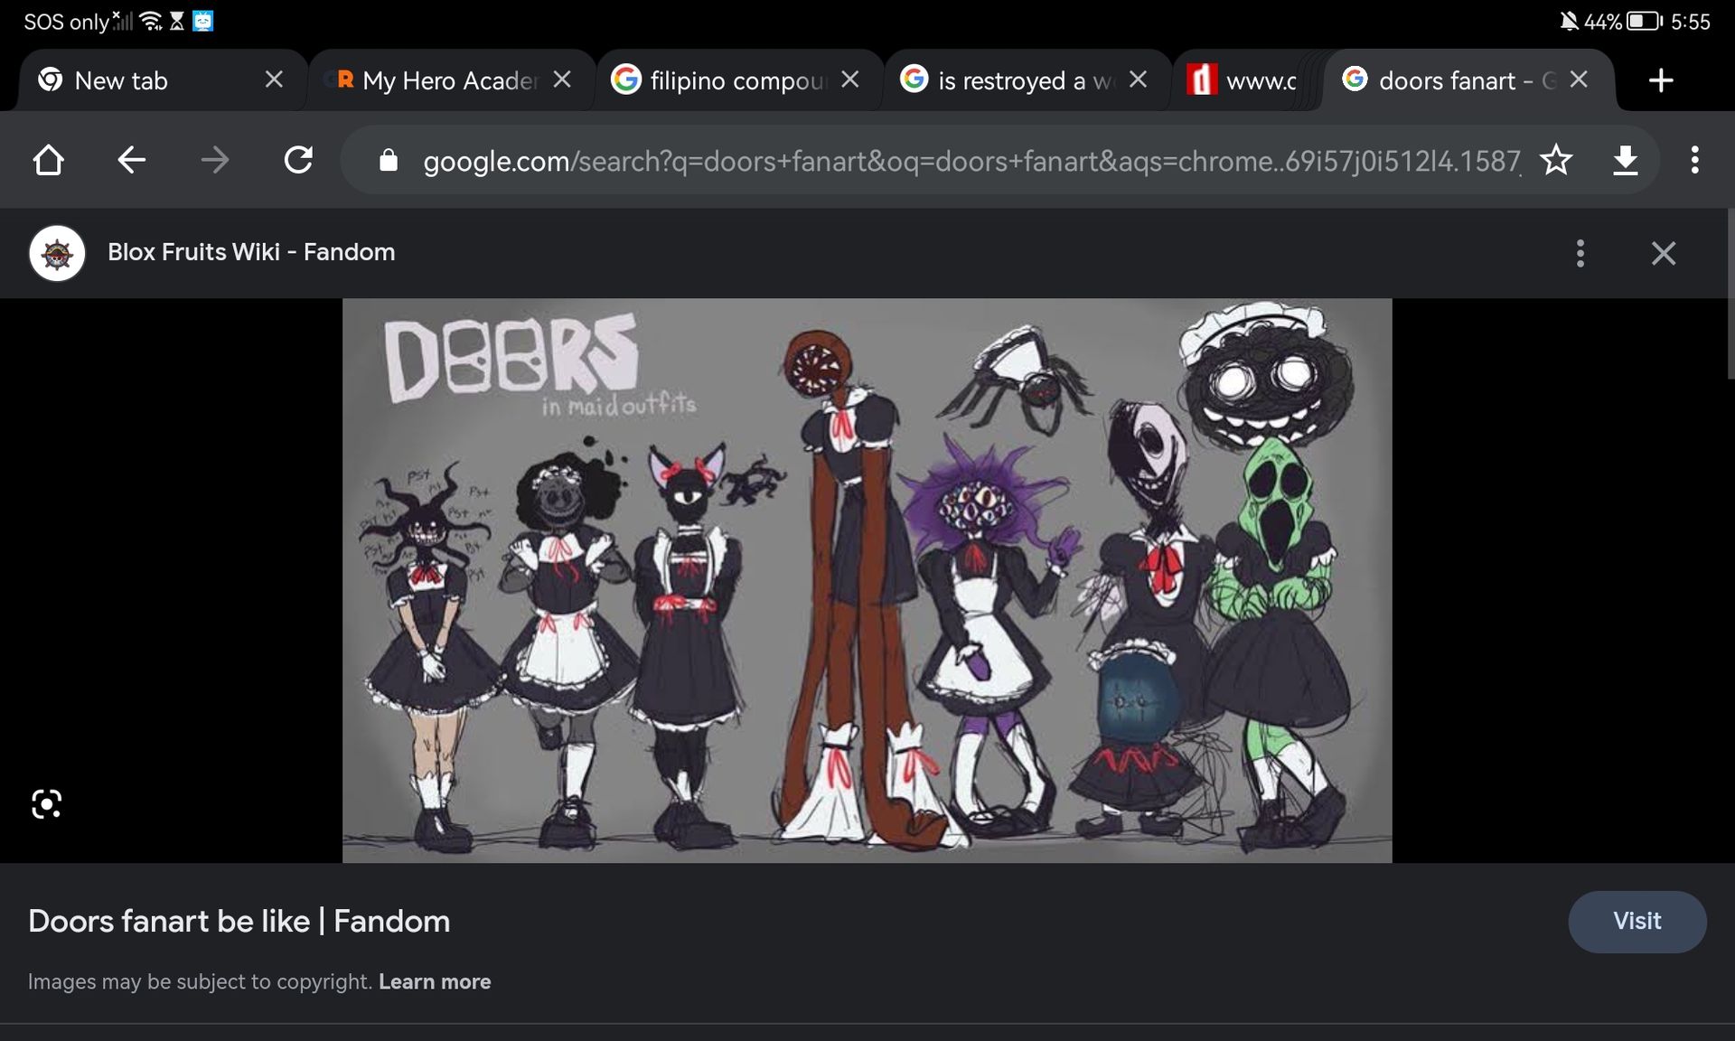Tap the padlock site info icon
The width and height of the screenshot is (1735, 1041).
click(389, 161)
